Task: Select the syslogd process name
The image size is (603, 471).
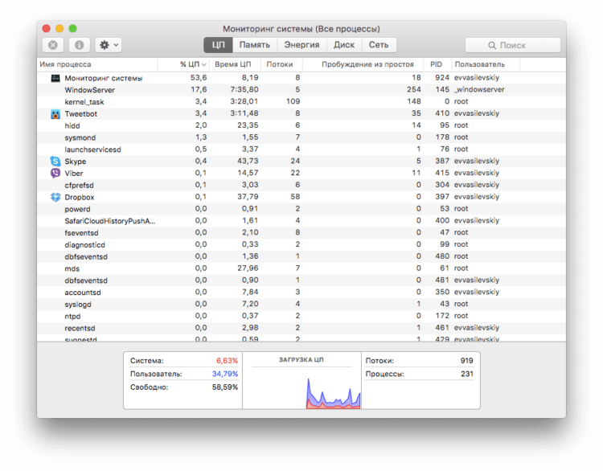Action: coord(78,305)
